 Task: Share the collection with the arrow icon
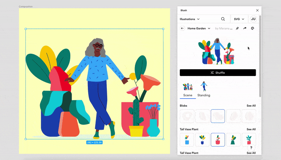tap(245, 28)
